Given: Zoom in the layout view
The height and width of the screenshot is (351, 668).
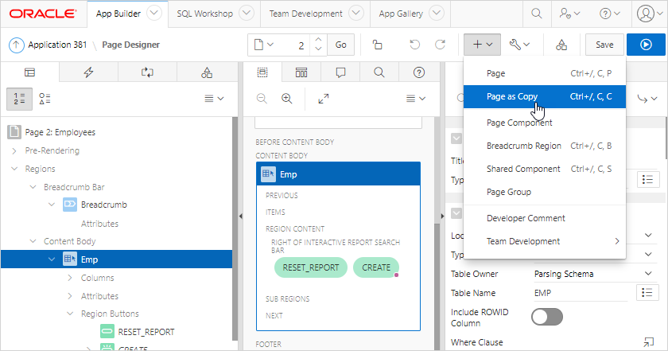Looking at the screenshot, I should click(287, 99).
